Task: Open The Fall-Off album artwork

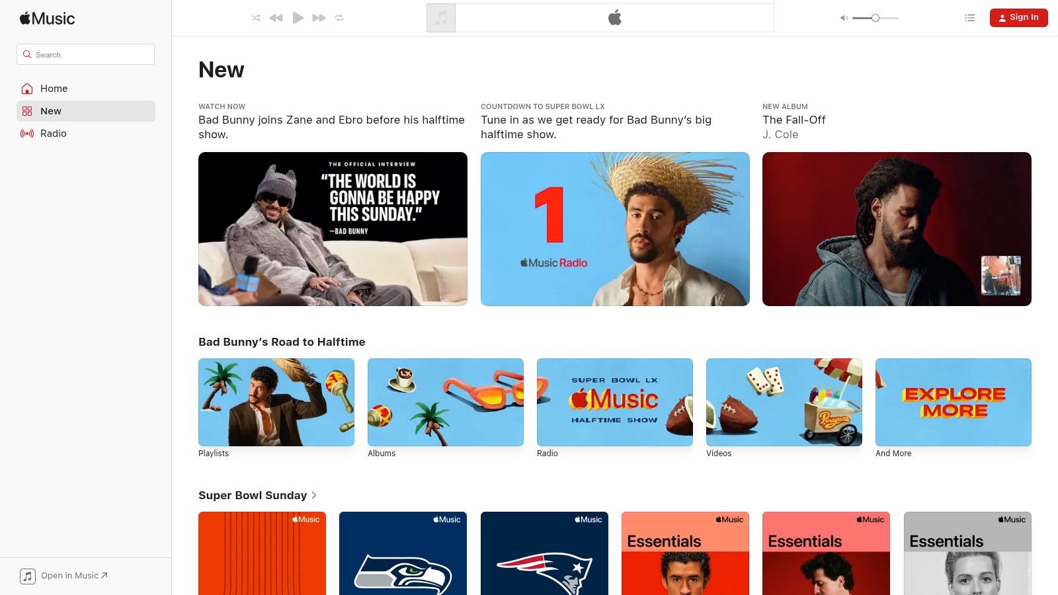Action: point(896,229)
